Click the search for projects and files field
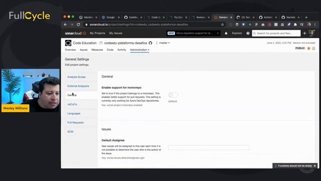Image resolution: width=321 pixels, height=181 pixels. point(276,33)
